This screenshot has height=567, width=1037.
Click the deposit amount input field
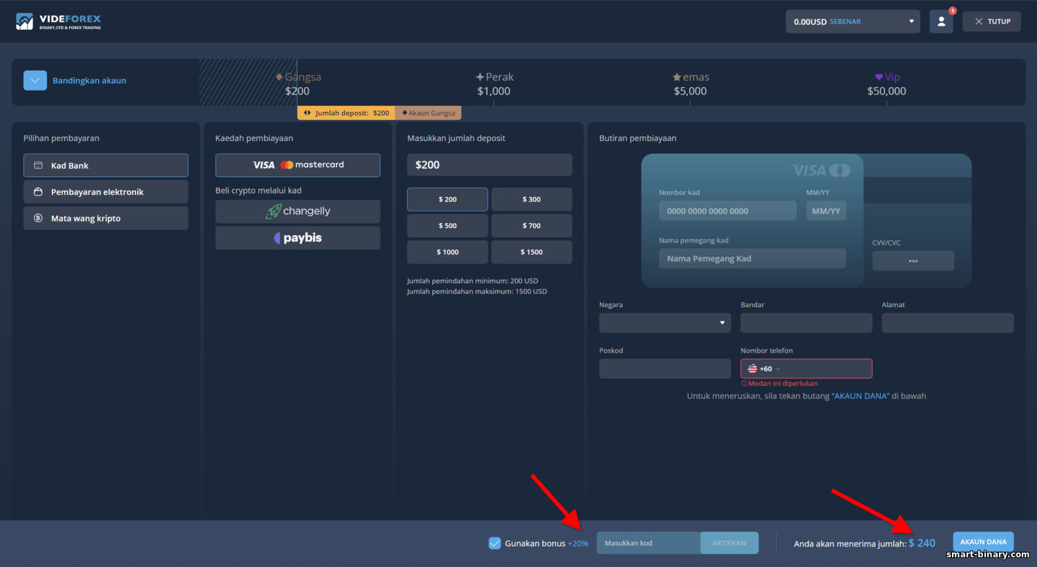tap(489, 165)
